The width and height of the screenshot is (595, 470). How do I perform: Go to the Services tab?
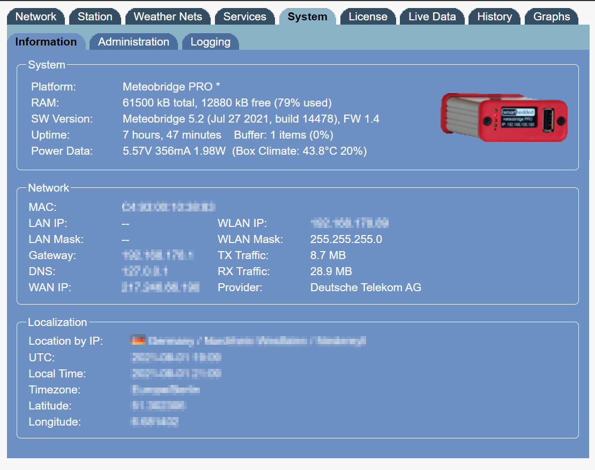point(245,17)
